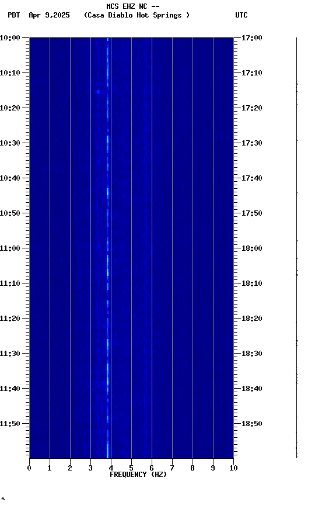This screenshot has height=505, width=322.
Task: Click the '5' frequency axis label
Action: click(131, 469)
